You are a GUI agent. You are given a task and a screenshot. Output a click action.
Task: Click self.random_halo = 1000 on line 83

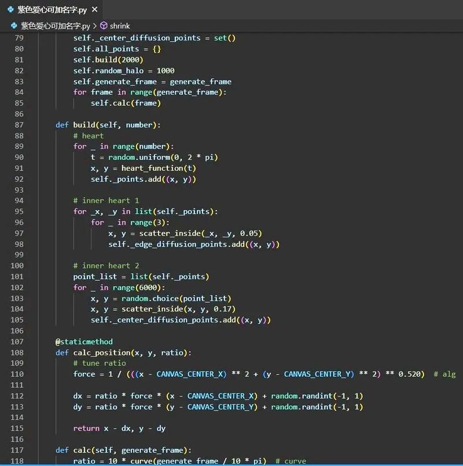pos(124,70)
